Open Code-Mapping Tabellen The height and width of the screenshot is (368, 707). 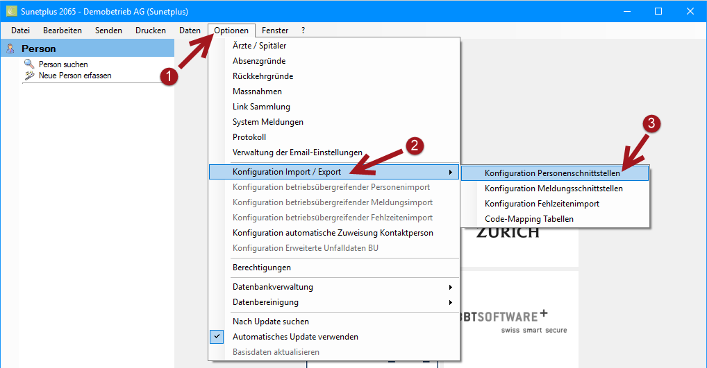pos(555,219)
